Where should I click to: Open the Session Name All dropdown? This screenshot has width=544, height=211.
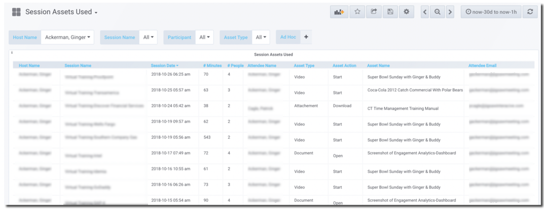point(150,37)
